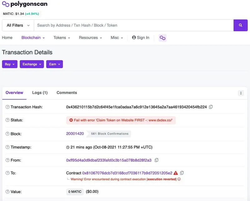Click the Sign In link
This screenshot has width=250, height=201.
coord(141,38)
